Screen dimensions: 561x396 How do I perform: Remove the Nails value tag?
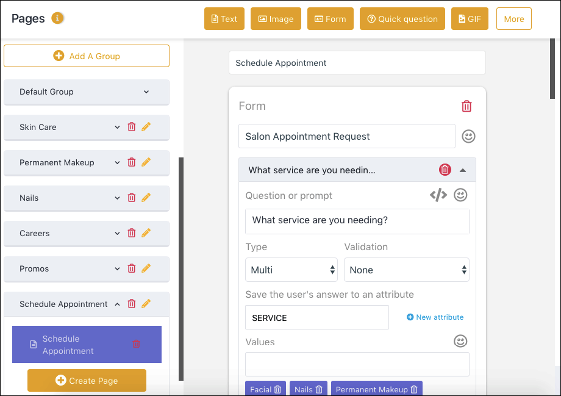(319, 389)
